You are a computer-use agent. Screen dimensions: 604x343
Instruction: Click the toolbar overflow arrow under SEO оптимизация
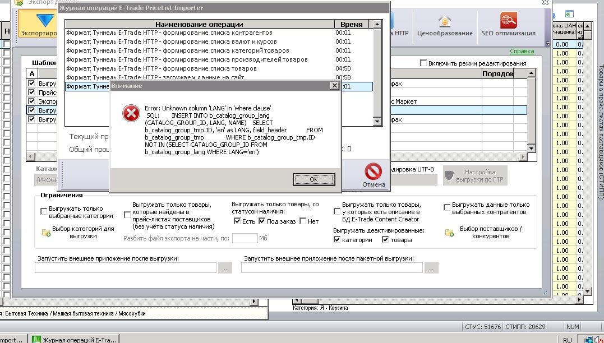(x=548, y=44)
